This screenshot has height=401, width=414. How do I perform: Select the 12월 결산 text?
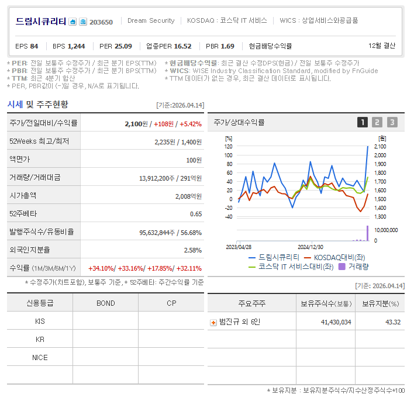pos(382,46)
